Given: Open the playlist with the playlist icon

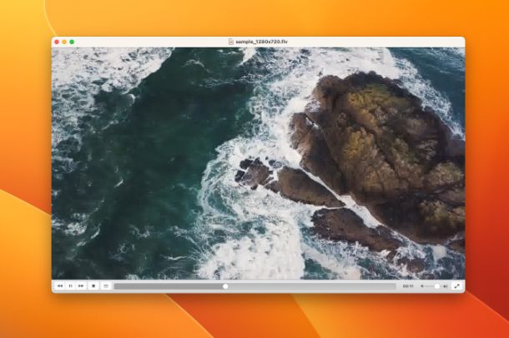Looking at the screenshot, I should click(105, 286).
